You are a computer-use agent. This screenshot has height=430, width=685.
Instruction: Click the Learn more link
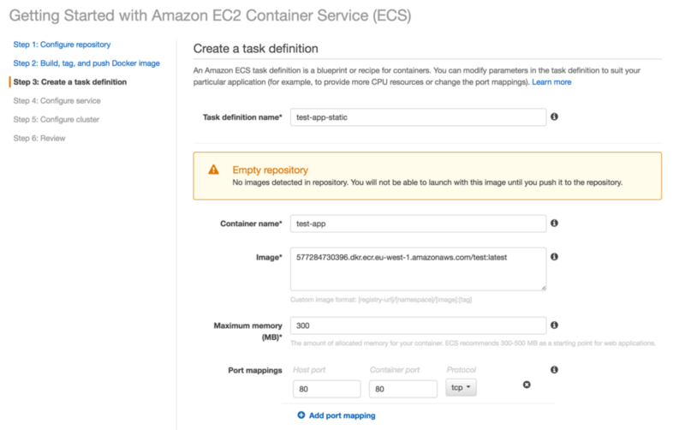point(551,82)
